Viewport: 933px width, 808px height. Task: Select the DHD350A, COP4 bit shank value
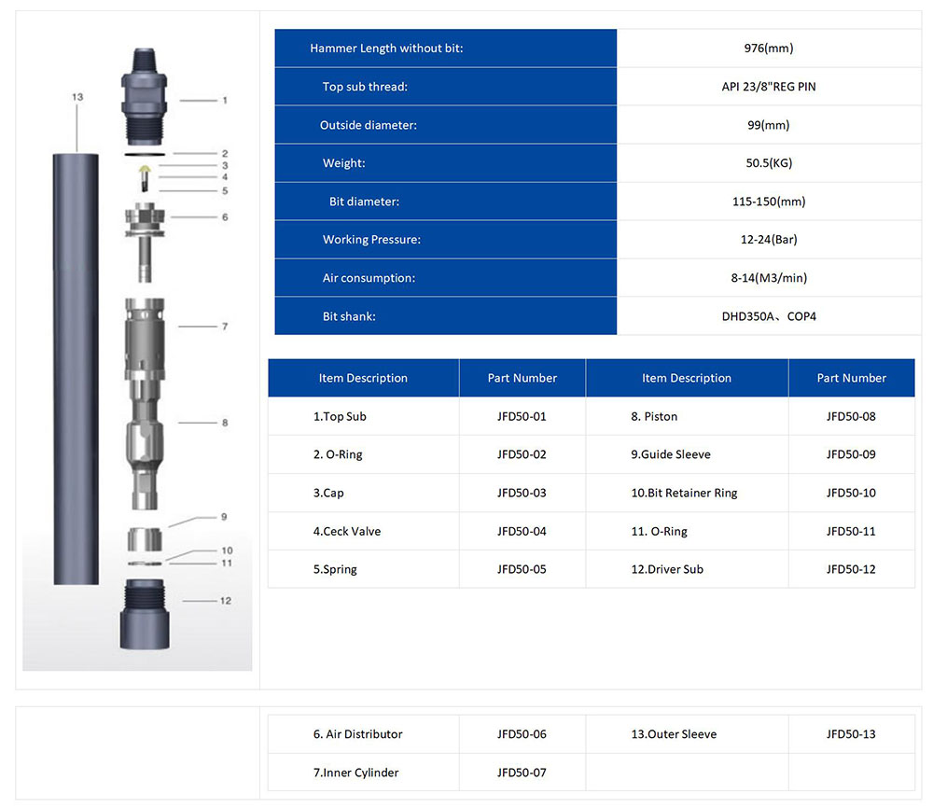[x=768, y=316]
